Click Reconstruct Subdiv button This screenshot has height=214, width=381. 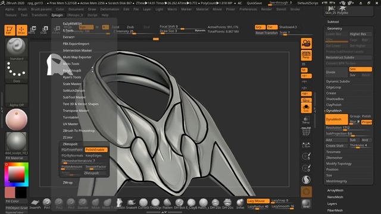pyautogui.click(x=348, y=58)
